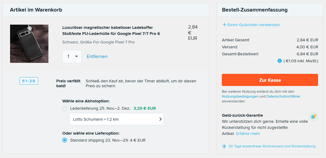Click the phone case product thumbnail
The width and height of the screenshot is (326, 158).
(29, 44)
